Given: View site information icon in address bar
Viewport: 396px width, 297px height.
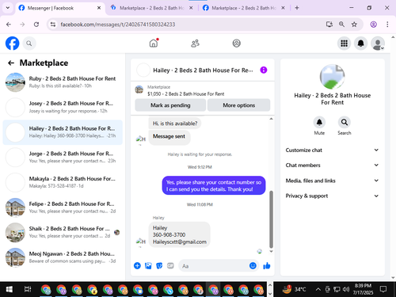Looking at the screenshot, I should (x=53, y=25).
